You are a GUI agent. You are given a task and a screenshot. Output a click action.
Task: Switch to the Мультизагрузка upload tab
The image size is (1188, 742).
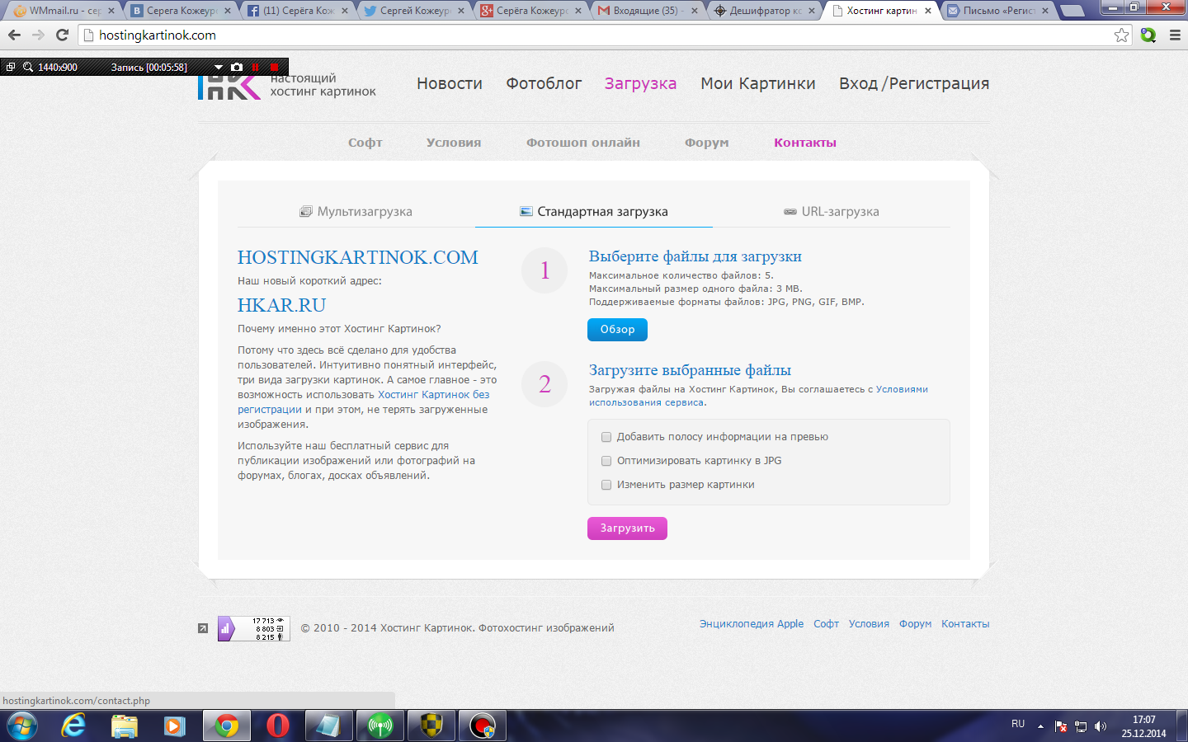[356, 212]
